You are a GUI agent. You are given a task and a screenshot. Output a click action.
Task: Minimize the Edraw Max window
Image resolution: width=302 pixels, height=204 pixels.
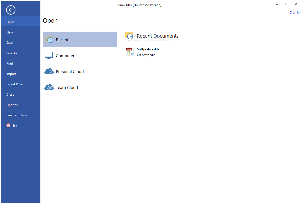click(277, 4)
